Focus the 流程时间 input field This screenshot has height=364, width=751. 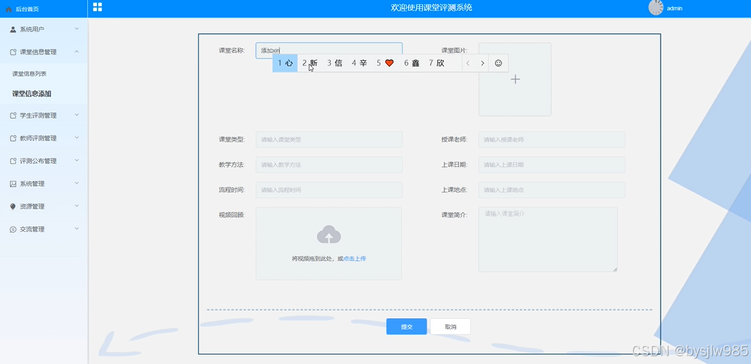329,190
